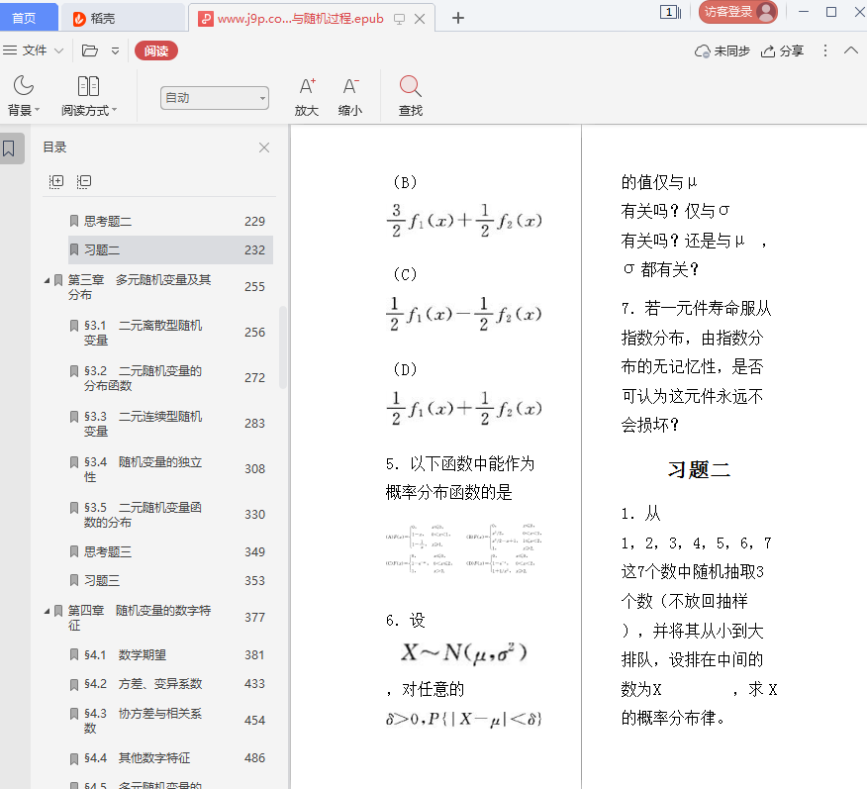
Task: Collapse the 第三章 多元随机变量及其分布 tree node
Action: pyautogui.click(x=47, y=280)
